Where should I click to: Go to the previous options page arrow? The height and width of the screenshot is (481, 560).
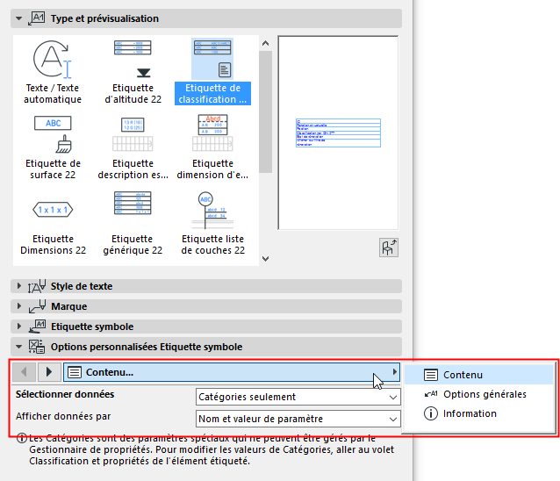pyautogui.click(x=24, y=372)
